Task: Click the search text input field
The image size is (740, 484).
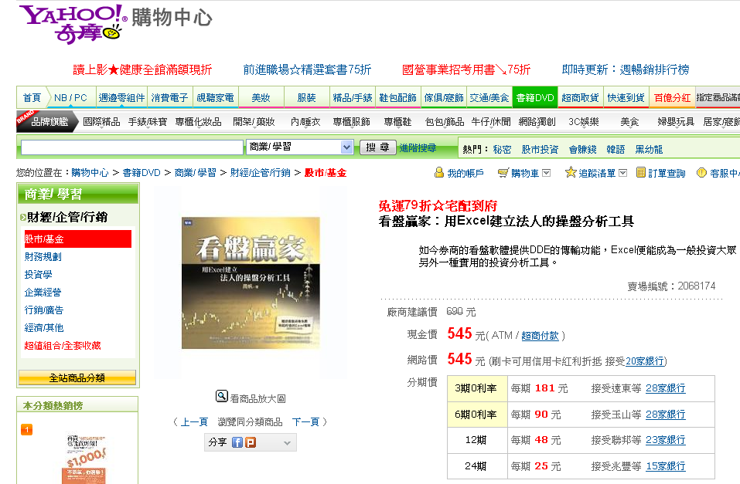Action: tap(132, 147)
